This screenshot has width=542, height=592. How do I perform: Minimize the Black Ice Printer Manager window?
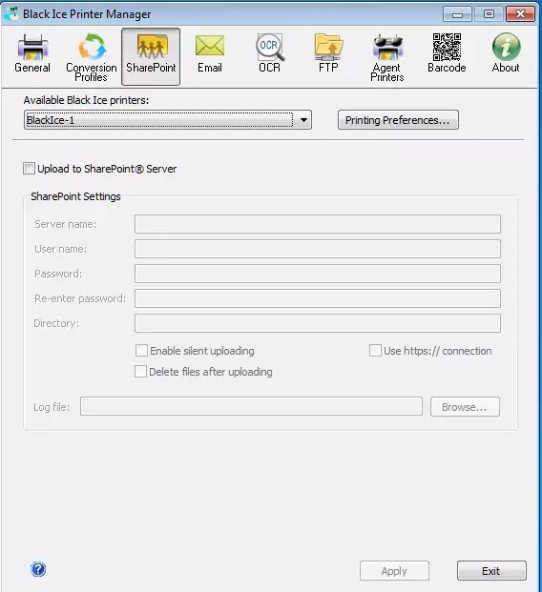[x=457, y=14]
